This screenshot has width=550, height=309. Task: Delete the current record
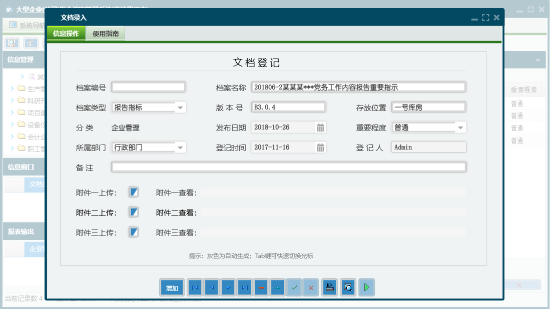point(261,287)
